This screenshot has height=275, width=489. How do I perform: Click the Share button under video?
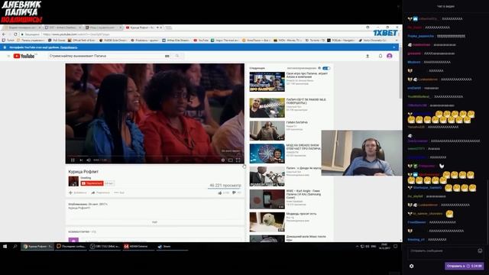click(100, 192)
